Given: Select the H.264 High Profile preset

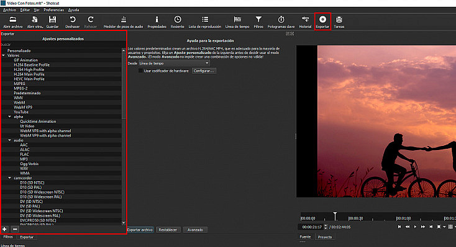Looking at the screenshot, I should (29, 70).
